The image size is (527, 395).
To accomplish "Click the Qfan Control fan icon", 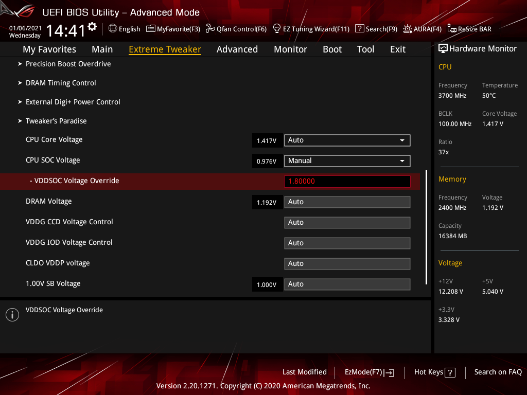I will coord(210,29).
